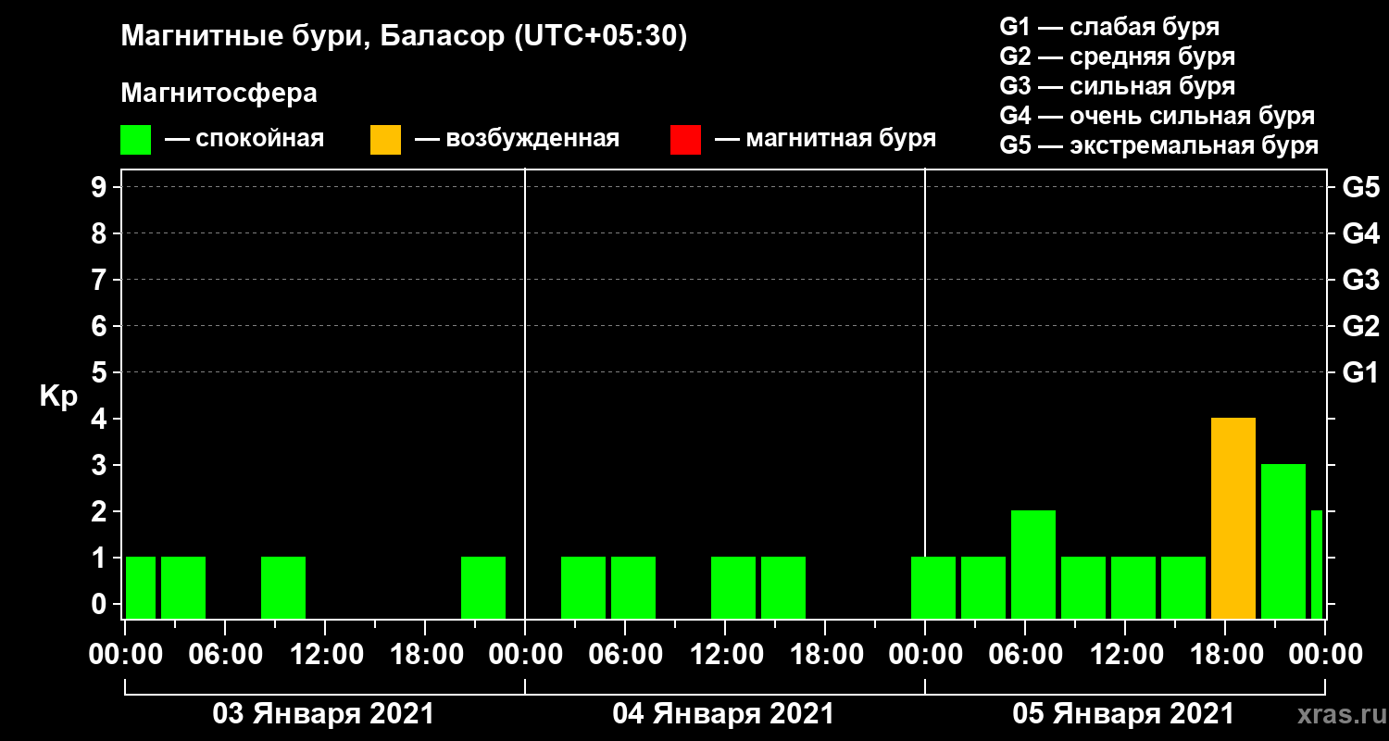This screenshot has width=1389, height=741.
Task: Click the '03 Января 2021' date label
Action: point(323,714)
